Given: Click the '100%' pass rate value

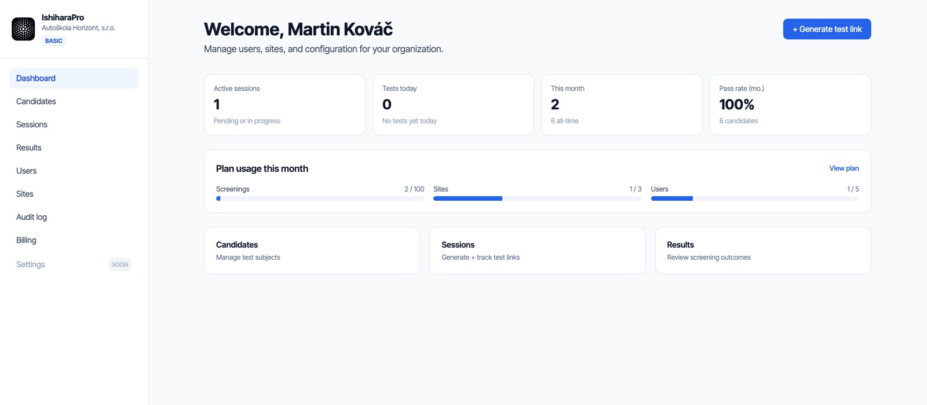Looking at the screenshot, I should coord(736,105).
